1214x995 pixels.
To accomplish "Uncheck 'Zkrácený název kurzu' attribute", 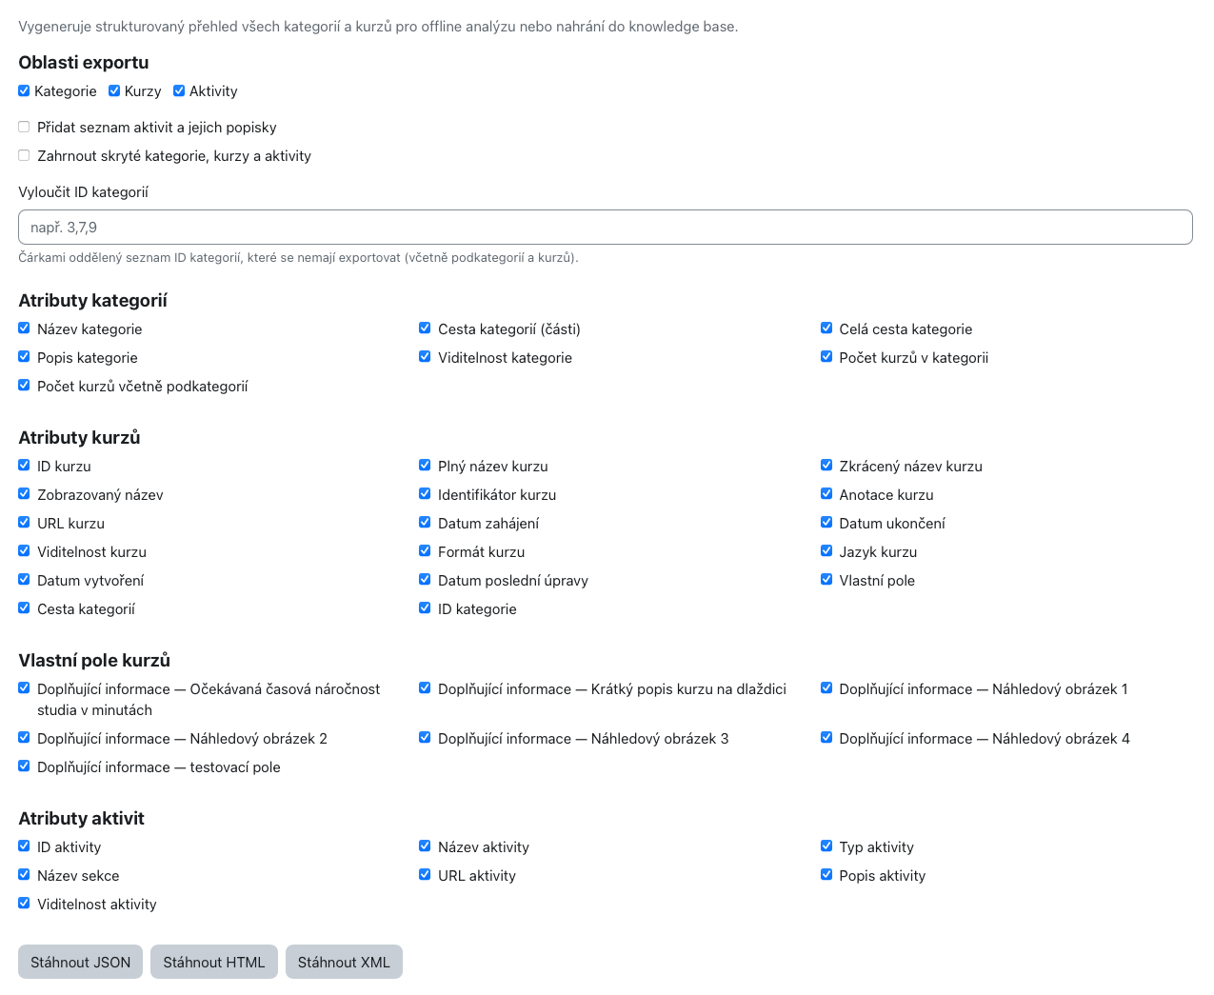I will [826, 466].
